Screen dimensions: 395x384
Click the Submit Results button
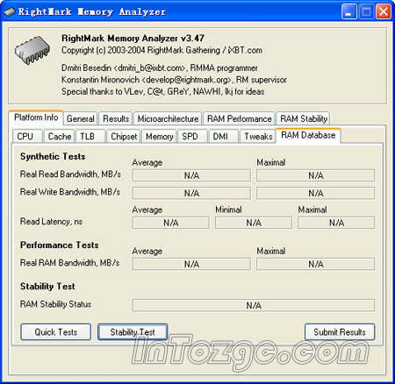point(340,332)
